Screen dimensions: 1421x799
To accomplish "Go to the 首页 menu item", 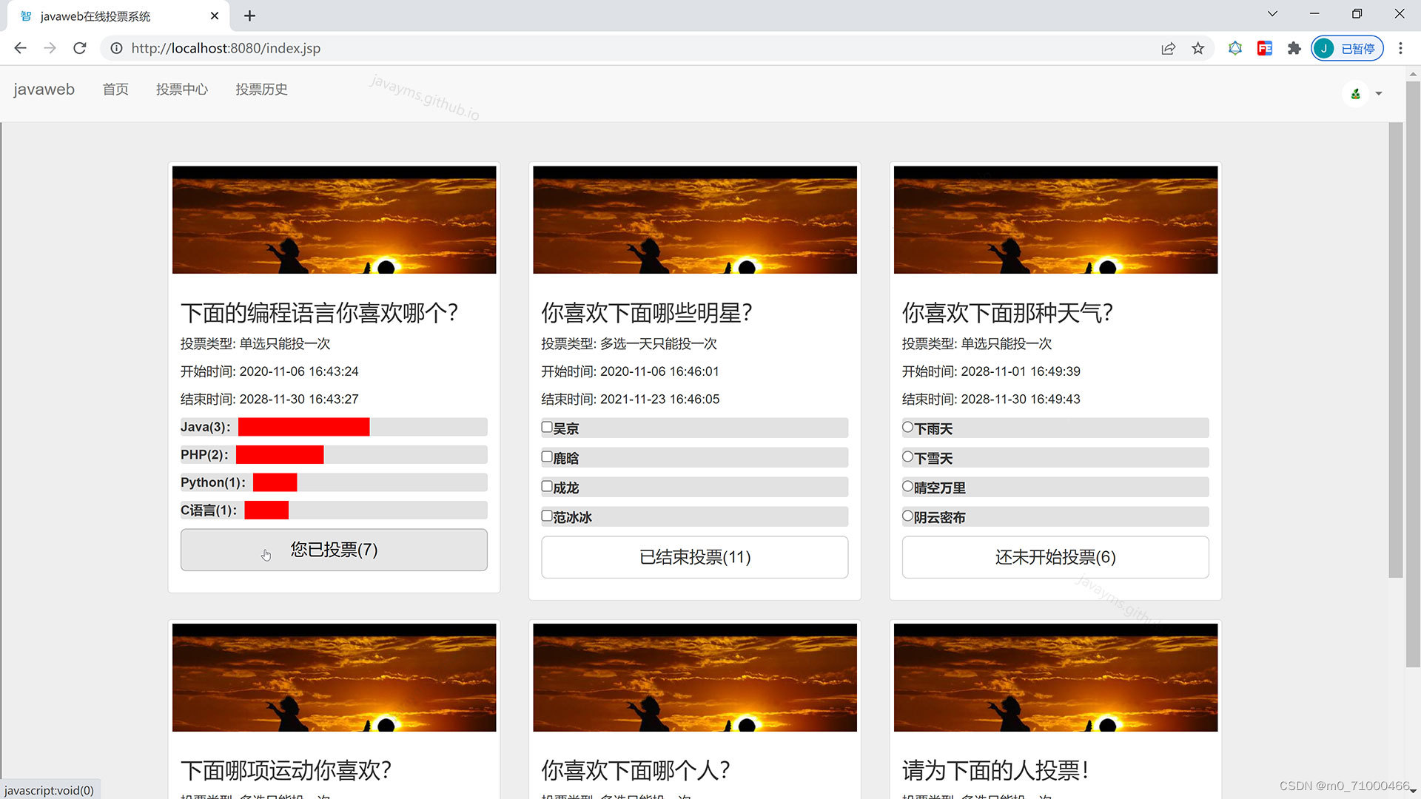I will (x=115, y=90).
